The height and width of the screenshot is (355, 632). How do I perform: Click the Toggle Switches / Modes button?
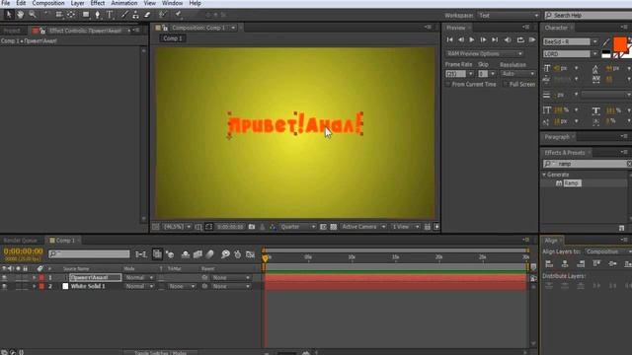coord(160,353)
